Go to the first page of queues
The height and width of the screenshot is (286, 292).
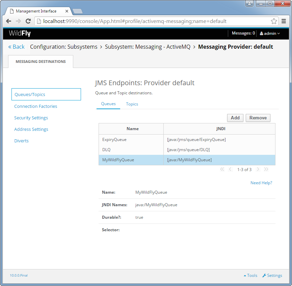[x=222, y=169]
